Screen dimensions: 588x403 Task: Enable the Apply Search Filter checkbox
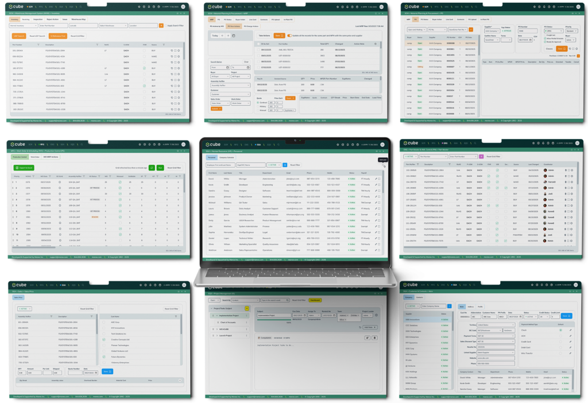[x=165, y=26]
